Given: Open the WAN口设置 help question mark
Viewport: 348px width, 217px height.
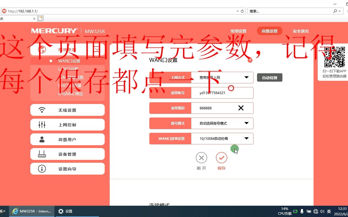Looking at the screenshot, I should pyautogui.click(x=250, y=60).
